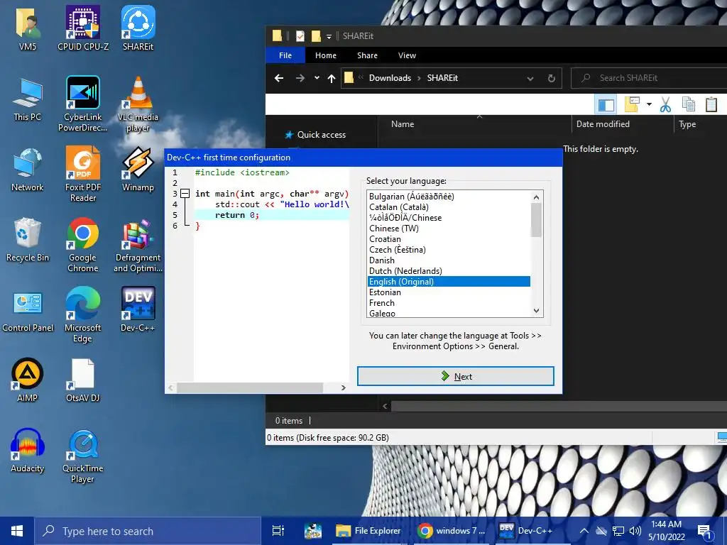The image size is (727, 545).
Task: Click the Cut scissors icon in File Explorer
Action: (x=665, y=104)
